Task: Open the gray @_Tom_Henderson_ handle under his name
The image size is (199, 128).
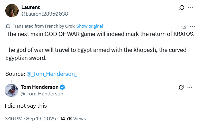Action: coord(43,94)
